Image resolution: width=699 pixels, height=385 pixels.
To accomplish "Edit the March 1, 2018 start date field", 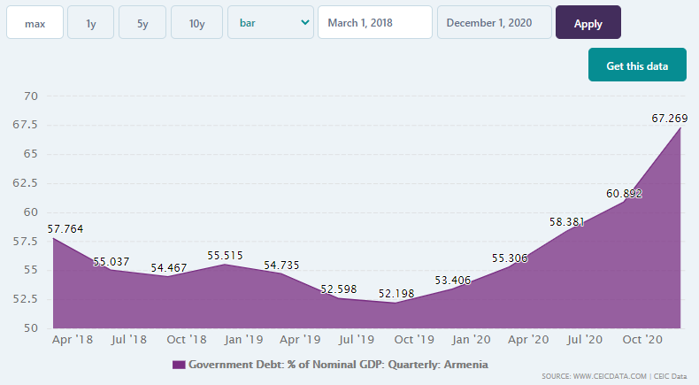I will tap(375, 22).
